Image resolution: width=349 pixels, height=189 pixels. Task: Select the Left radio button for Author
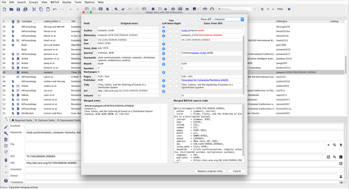pos(164,31)
